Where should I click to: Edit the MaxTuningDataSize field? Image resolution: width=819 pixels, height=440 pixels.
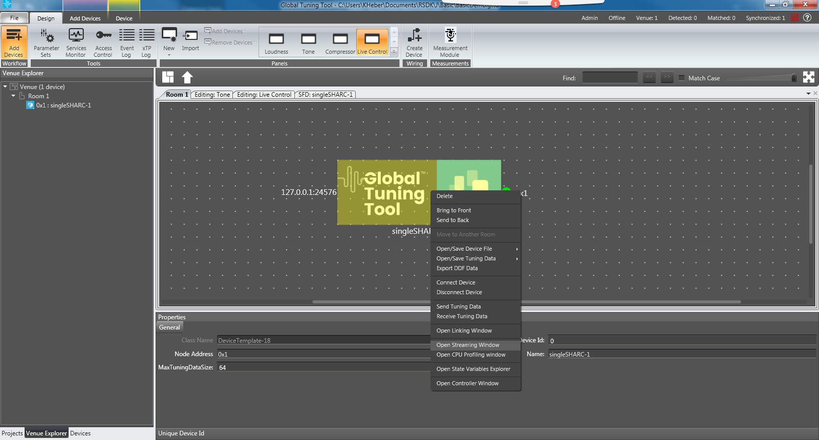click(325, 367)
